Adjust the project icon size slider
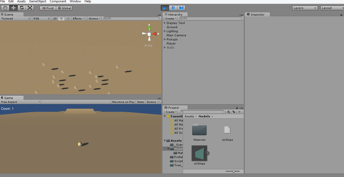Image resolution: width=344 pixels, height=177 pixels. coord(234,171)
